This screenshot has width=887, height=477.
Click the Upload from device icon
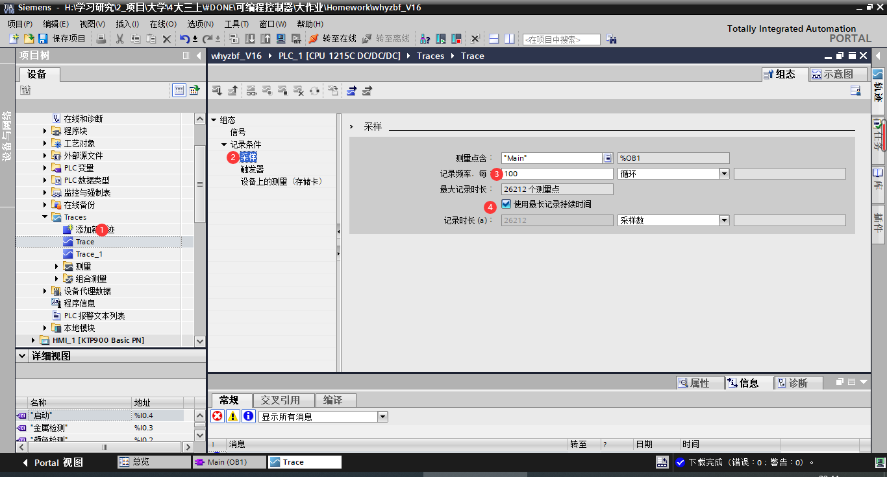pos(266,39)
